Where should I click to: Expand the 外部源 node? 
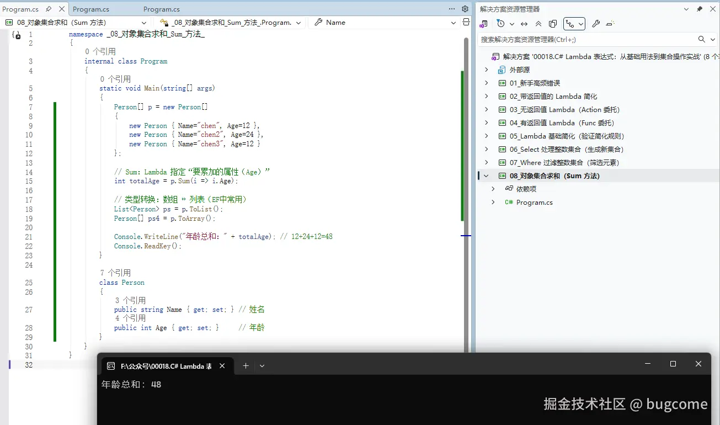coord(486,70)
